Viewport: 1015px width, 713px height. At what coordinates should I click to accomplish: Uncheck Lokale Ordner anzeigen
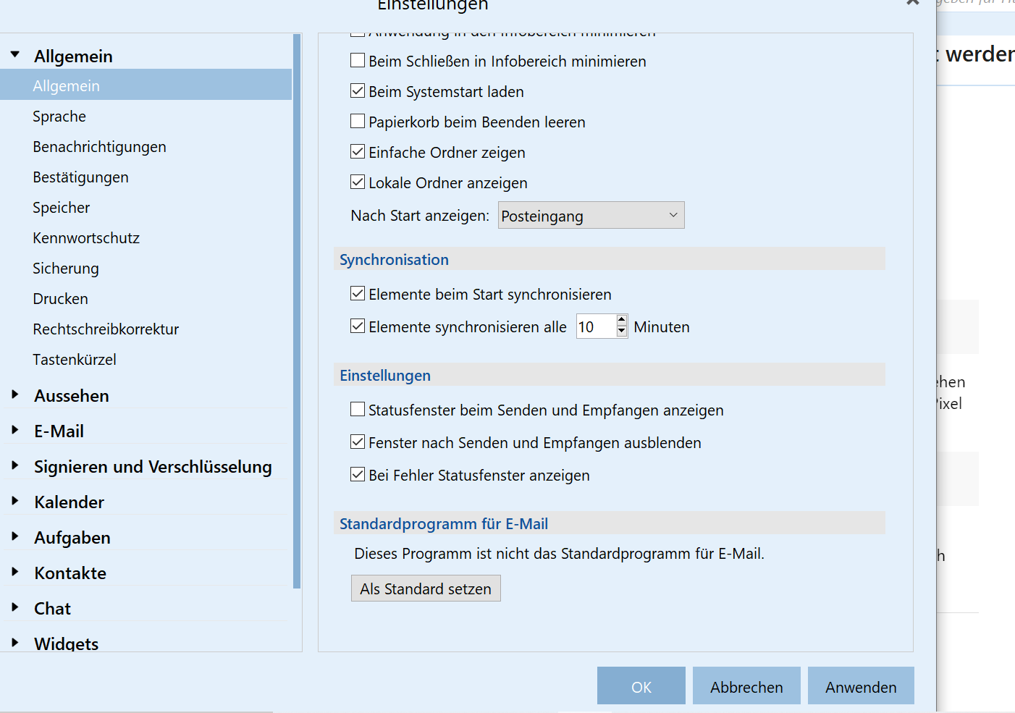click(358, 182)
